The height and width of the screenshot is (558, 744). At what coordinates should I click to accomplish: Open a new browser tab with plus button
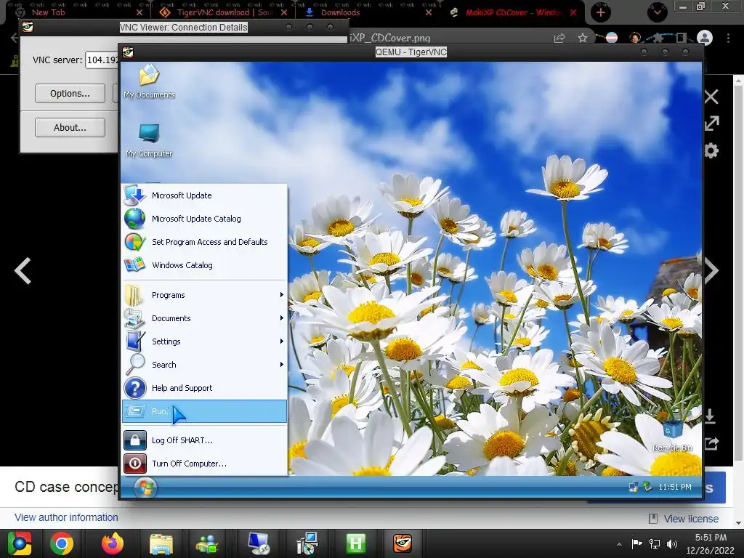[x=601, y=12]
